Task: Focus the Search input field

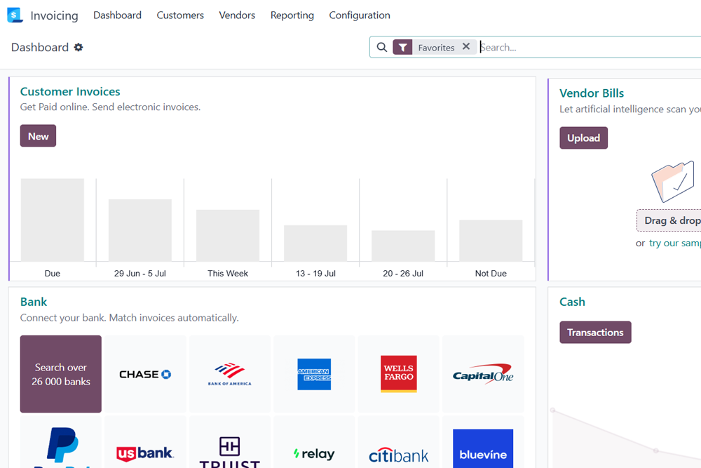Action: (590, 48)
